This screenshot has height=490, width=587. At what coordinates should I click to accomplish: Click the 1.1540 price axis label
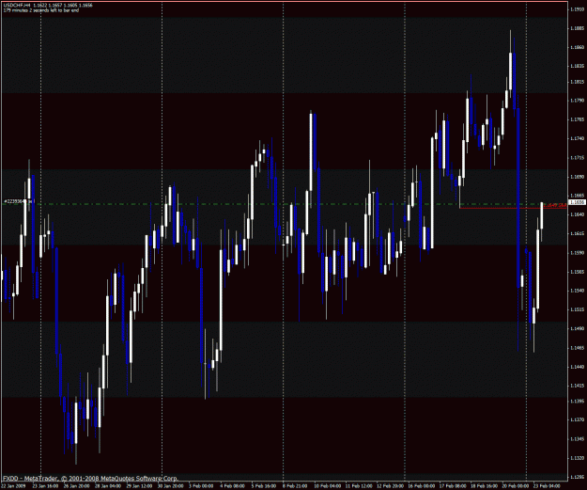pos(576,291)
